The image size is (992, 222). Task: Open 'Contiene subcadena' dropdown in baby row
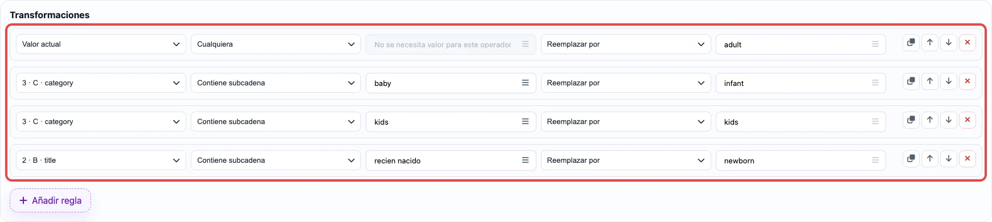[x=276, y=83]
